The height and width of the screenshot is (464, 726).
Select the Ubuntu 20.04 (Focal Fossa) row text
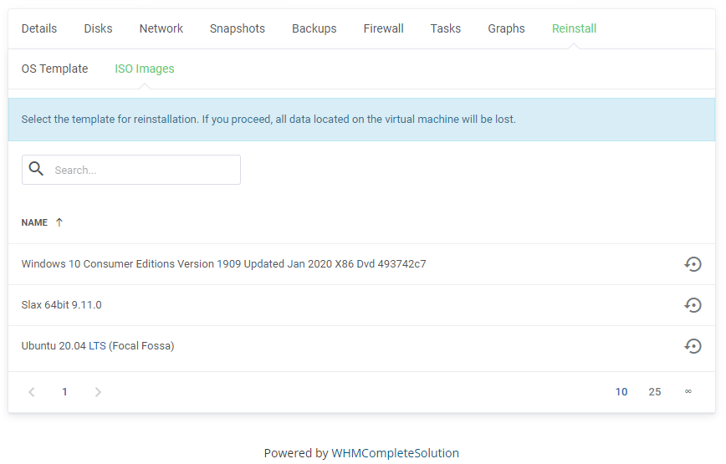click(x=98, y=346)
